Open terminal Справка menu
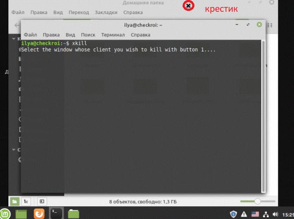 pos(140,35)
